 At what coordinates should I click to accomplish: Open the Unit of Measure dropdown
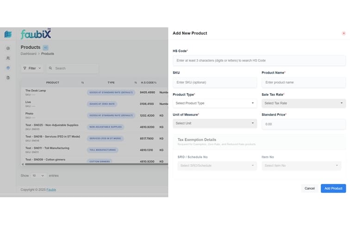click(x=214, y=123)
